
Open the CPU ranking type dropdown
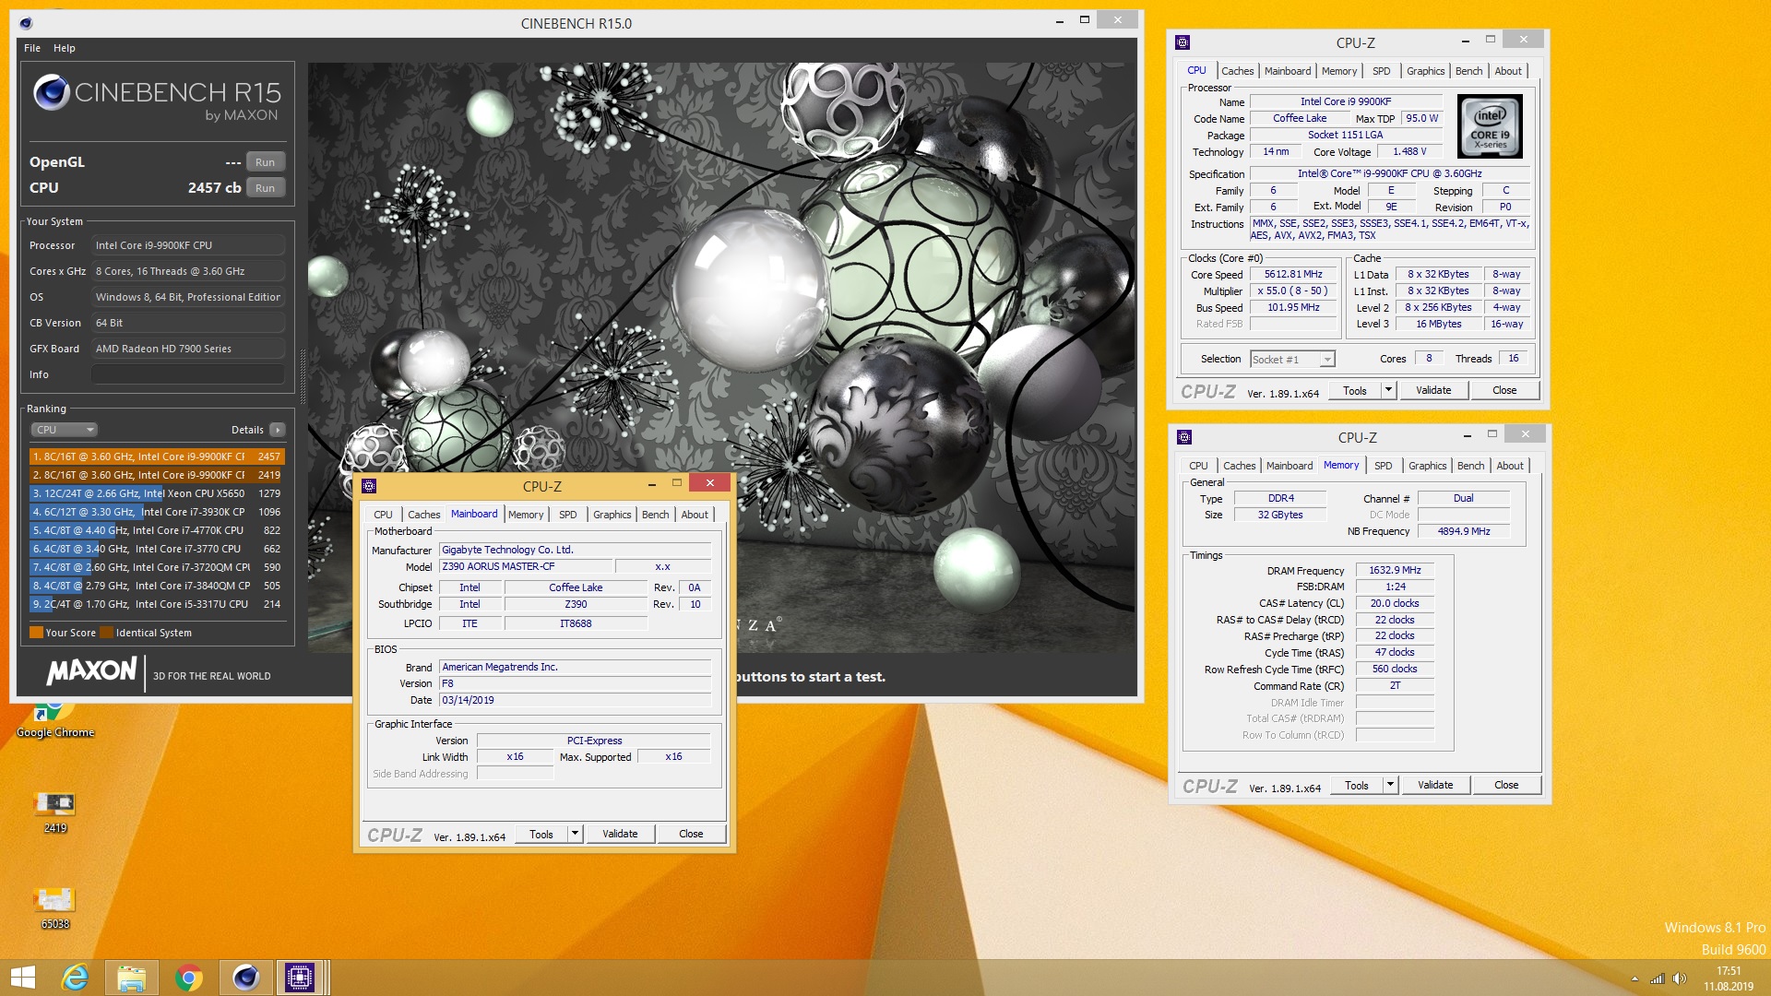tap(65, 430)
